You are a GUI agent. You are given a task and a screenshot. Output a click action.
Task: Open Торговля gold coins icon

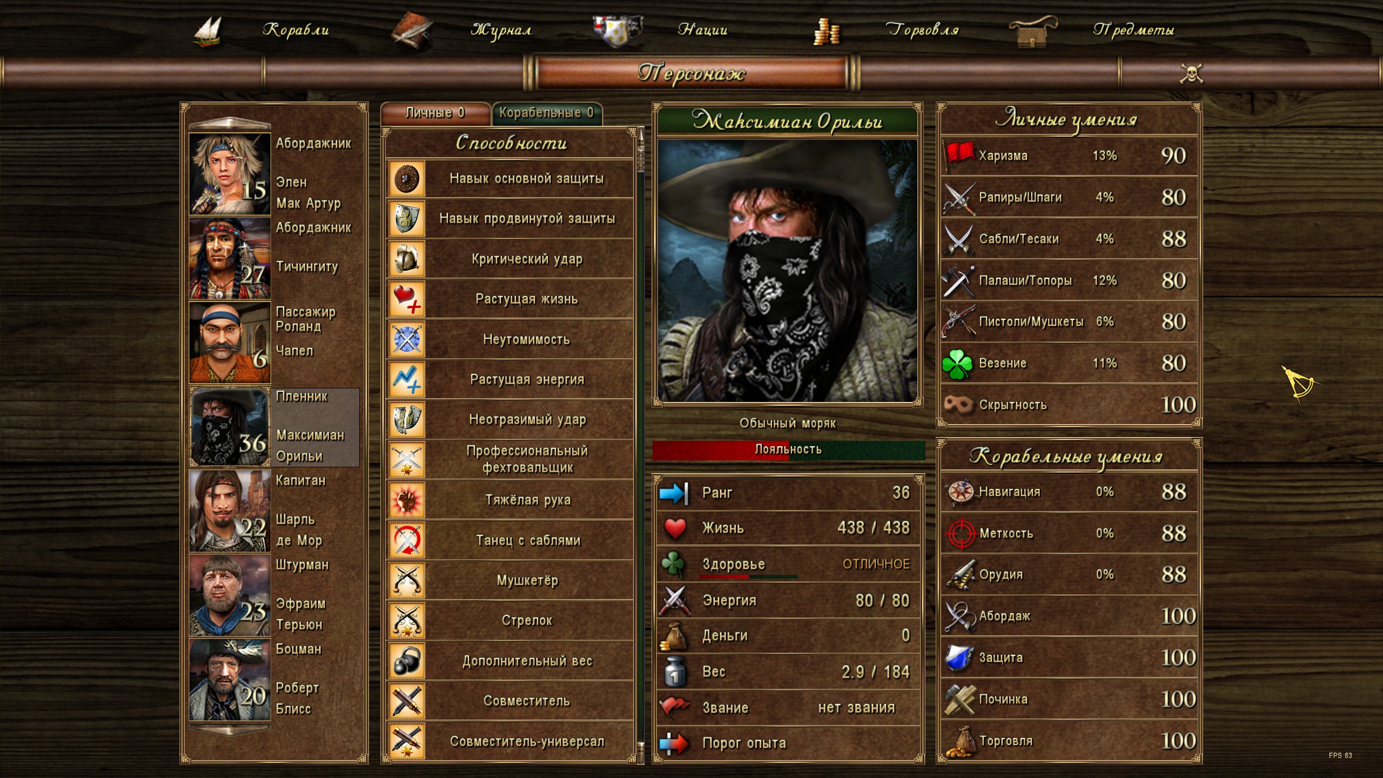point(826,31)
